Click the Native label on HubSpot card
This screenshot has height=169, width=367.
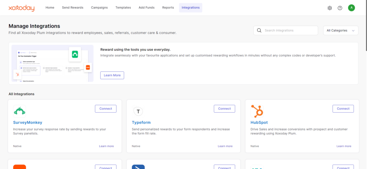point(255,146)
